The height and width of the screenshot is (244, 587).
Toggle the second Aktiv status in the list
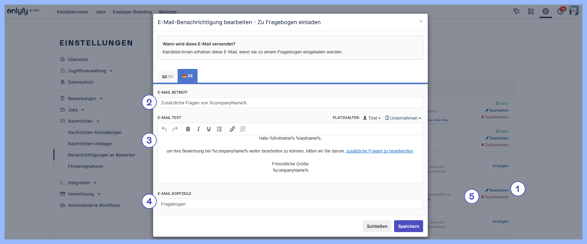click(502, 131)
